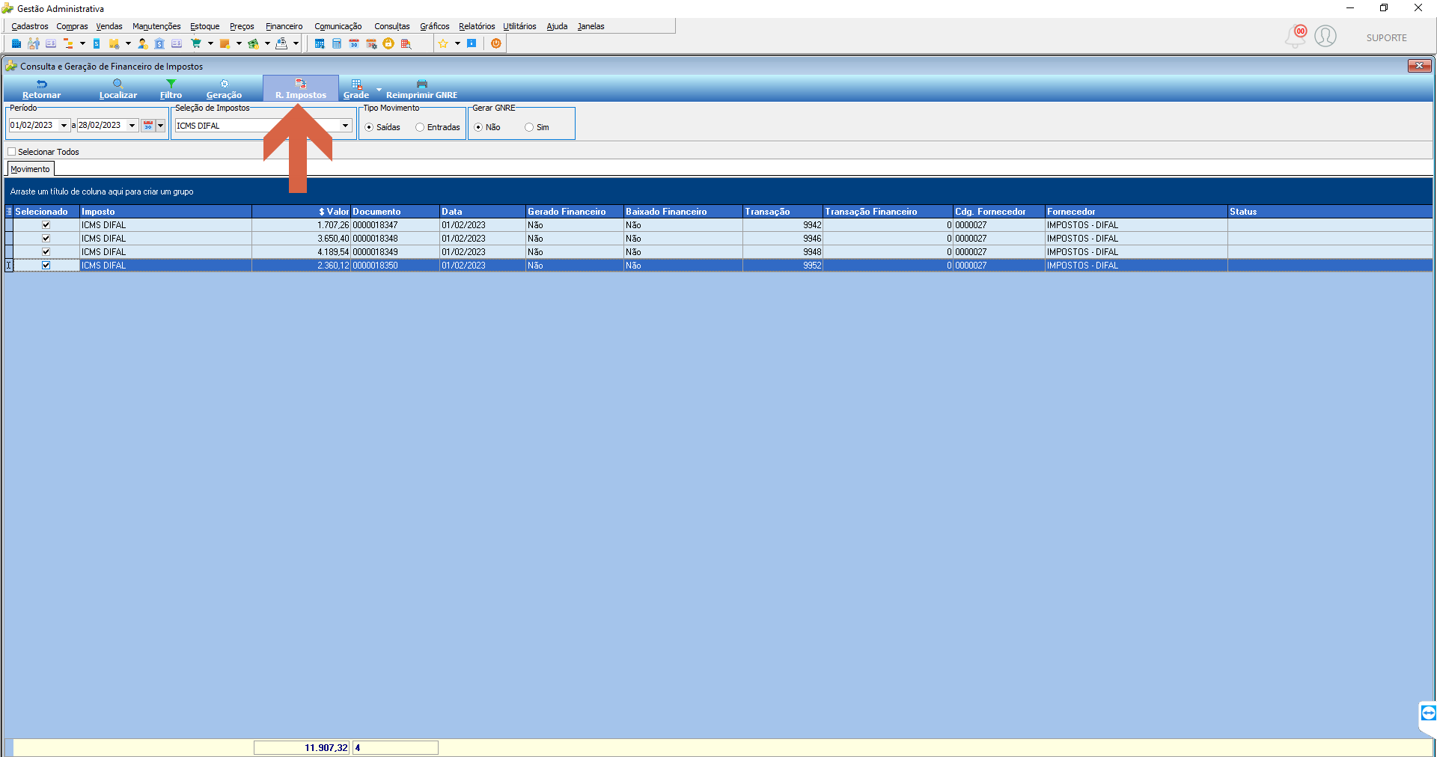This screenshot has width=1437, height=757.
Task: Uncheck the row with value 3.650,40
Action: 46,239
